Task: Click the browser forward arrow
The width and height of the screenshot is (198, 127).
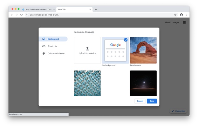Action: point(17,15)
